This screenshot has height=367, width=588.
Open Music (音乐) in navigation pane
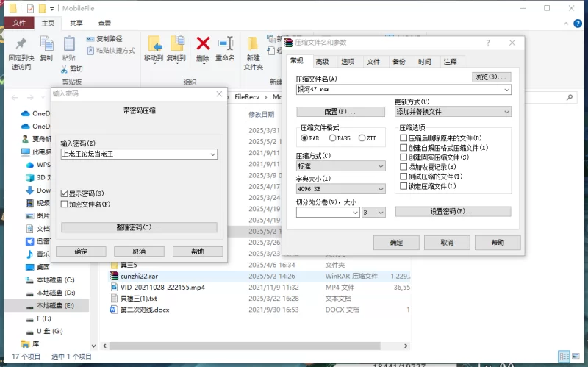click(x=38, y=254)
